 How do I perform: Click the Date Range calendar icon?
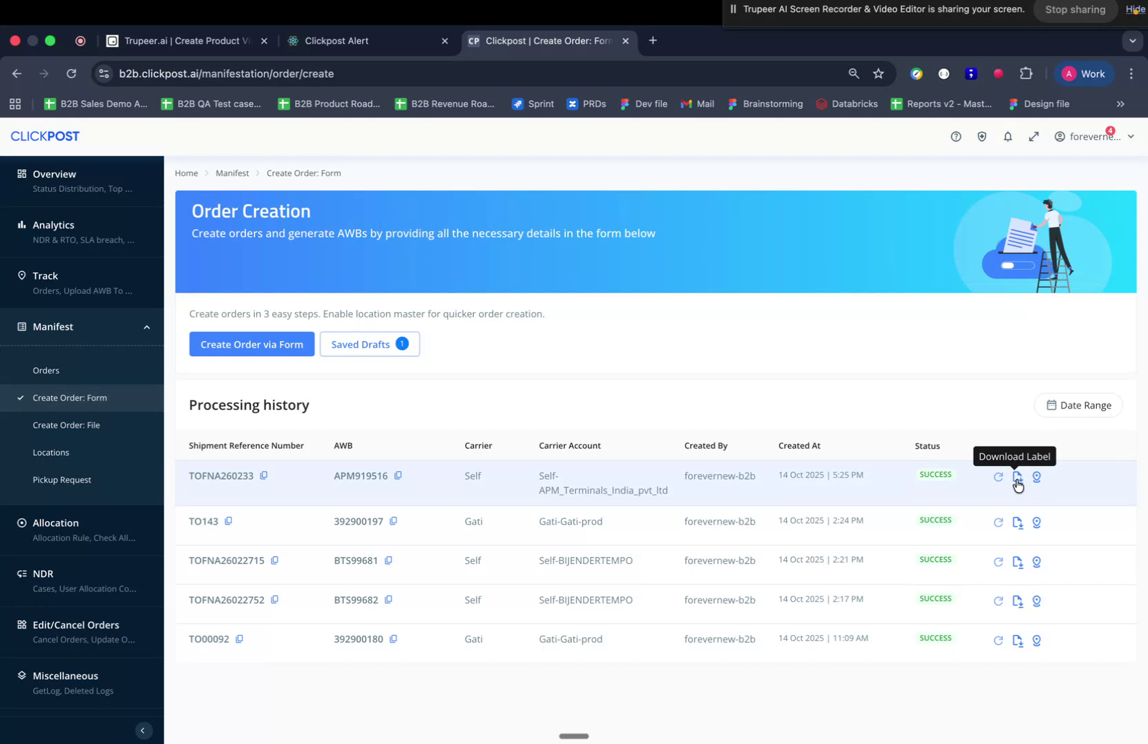click(x=1052, y=405)
